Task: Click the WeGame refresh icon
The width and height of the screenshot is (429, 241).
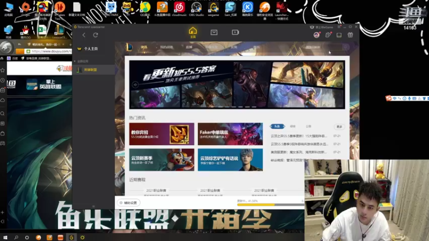Action: [x=95, y=35]
